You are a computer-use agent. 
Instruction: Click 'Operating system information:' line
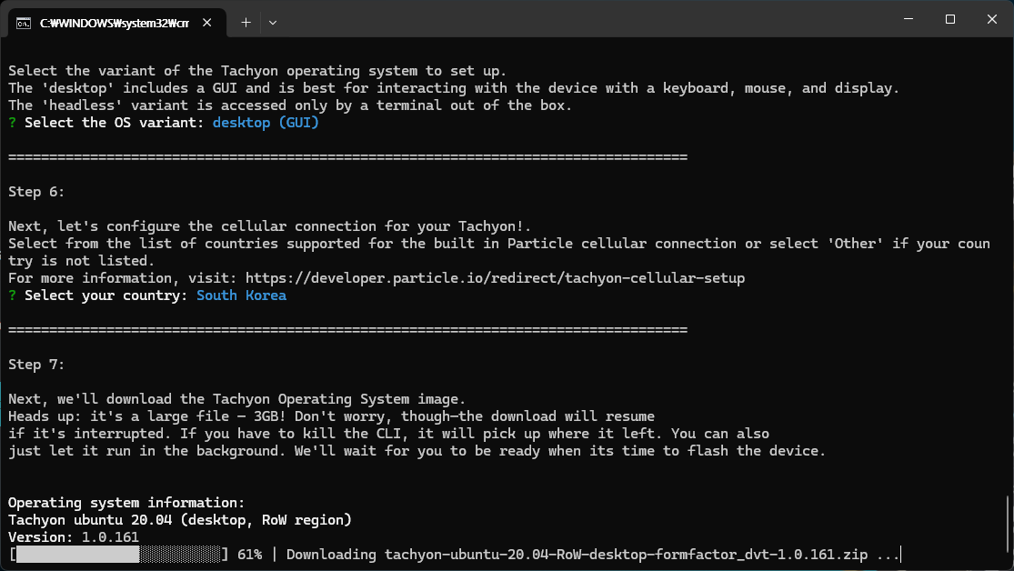point(126,503)
